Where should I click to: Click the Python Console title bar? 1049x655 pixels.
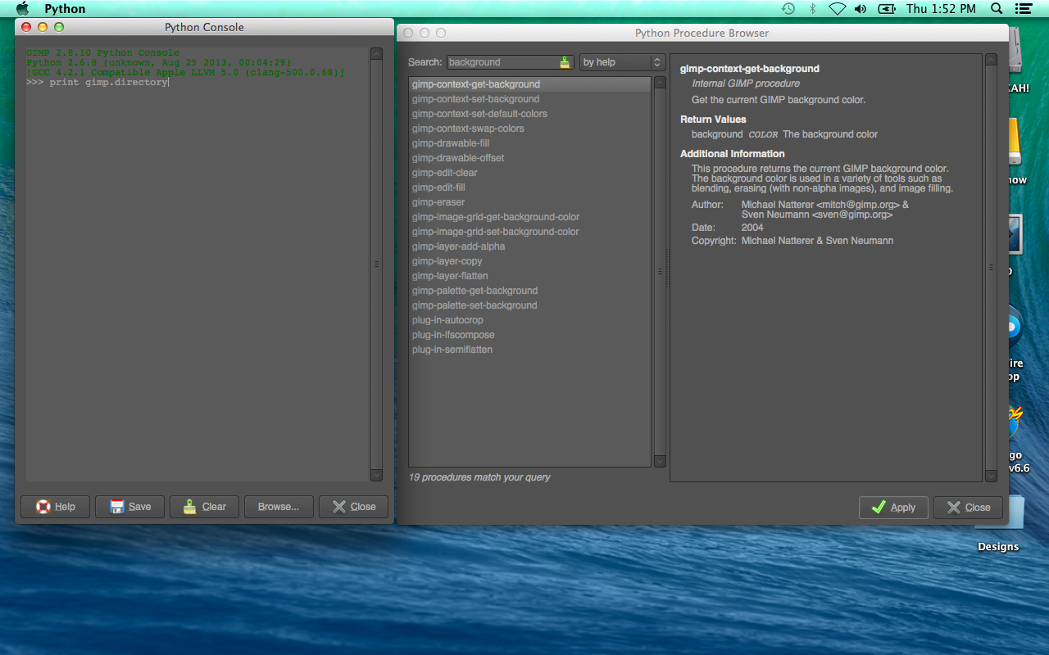click(204, 27)
